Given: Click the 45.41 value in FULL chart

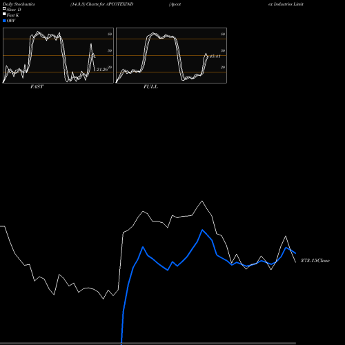Looking at the screenshot, I should (x=215, y=57).
